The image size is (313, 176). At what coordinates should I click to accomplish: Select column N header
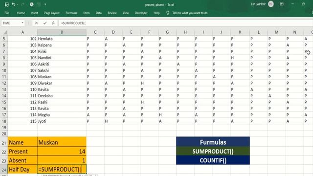pyautogui.click(x=294, y=32)
